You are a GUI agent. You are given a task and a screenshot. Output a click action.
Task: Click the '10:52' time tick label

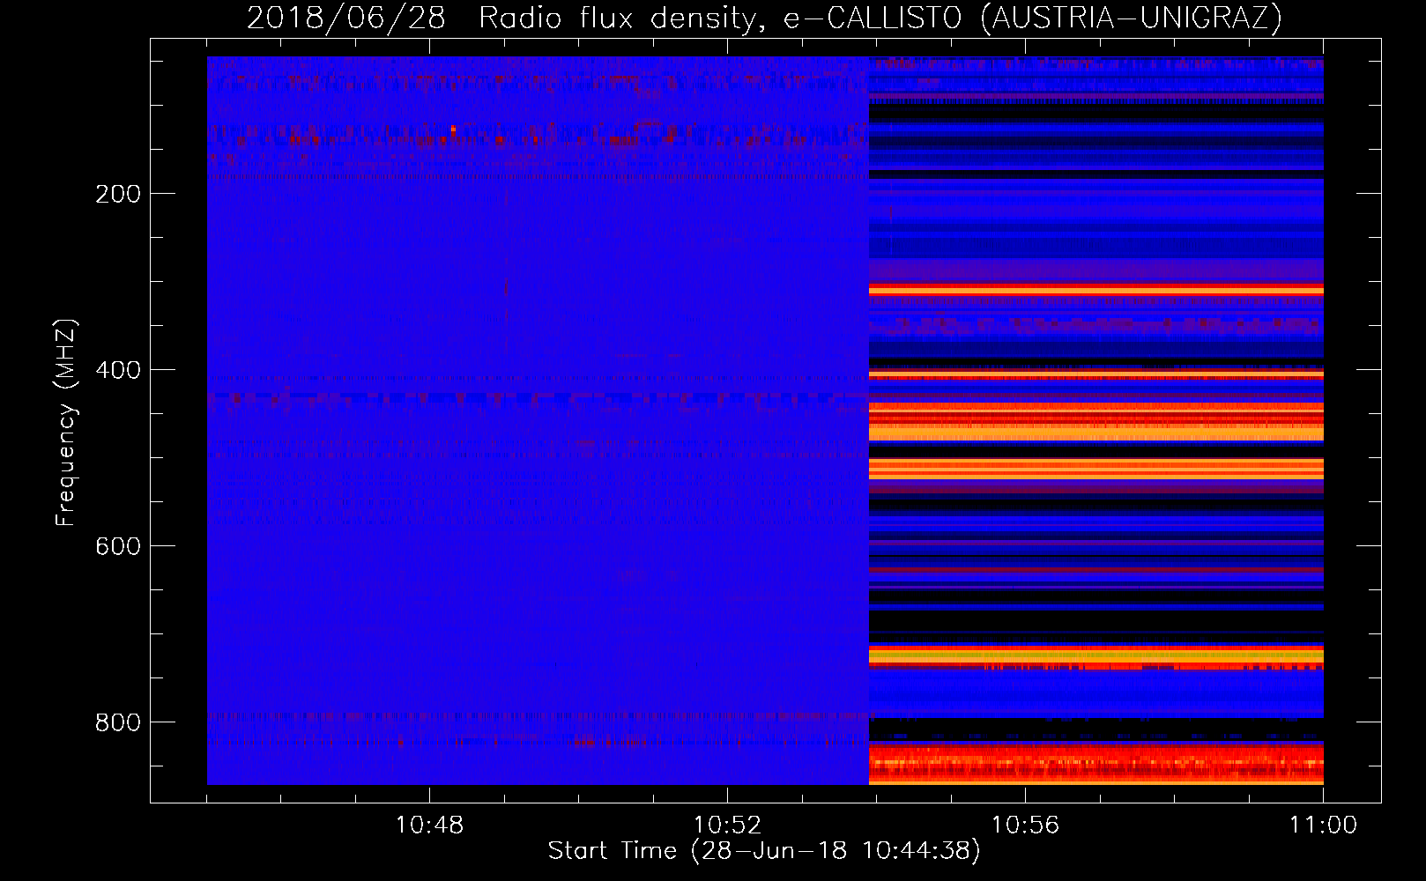pyautogui.click(x=727, y=825)
